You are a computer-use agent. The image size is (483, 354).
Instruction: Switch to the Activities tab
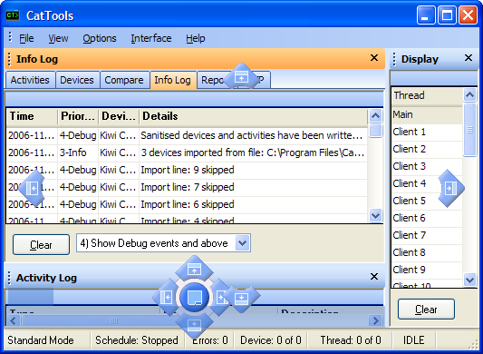point(30,80)
